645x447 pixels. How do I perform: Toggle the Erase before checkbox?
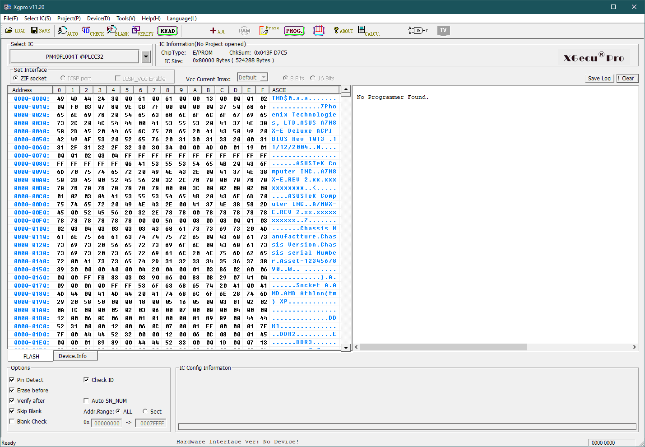pyautogui.click(x=12, y=390)
